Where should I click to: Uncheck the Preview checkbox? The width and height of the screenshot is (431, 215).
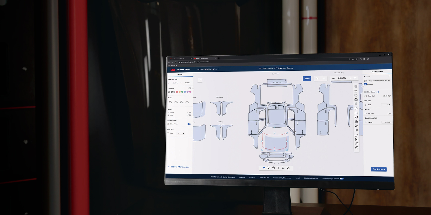point(366,84)
